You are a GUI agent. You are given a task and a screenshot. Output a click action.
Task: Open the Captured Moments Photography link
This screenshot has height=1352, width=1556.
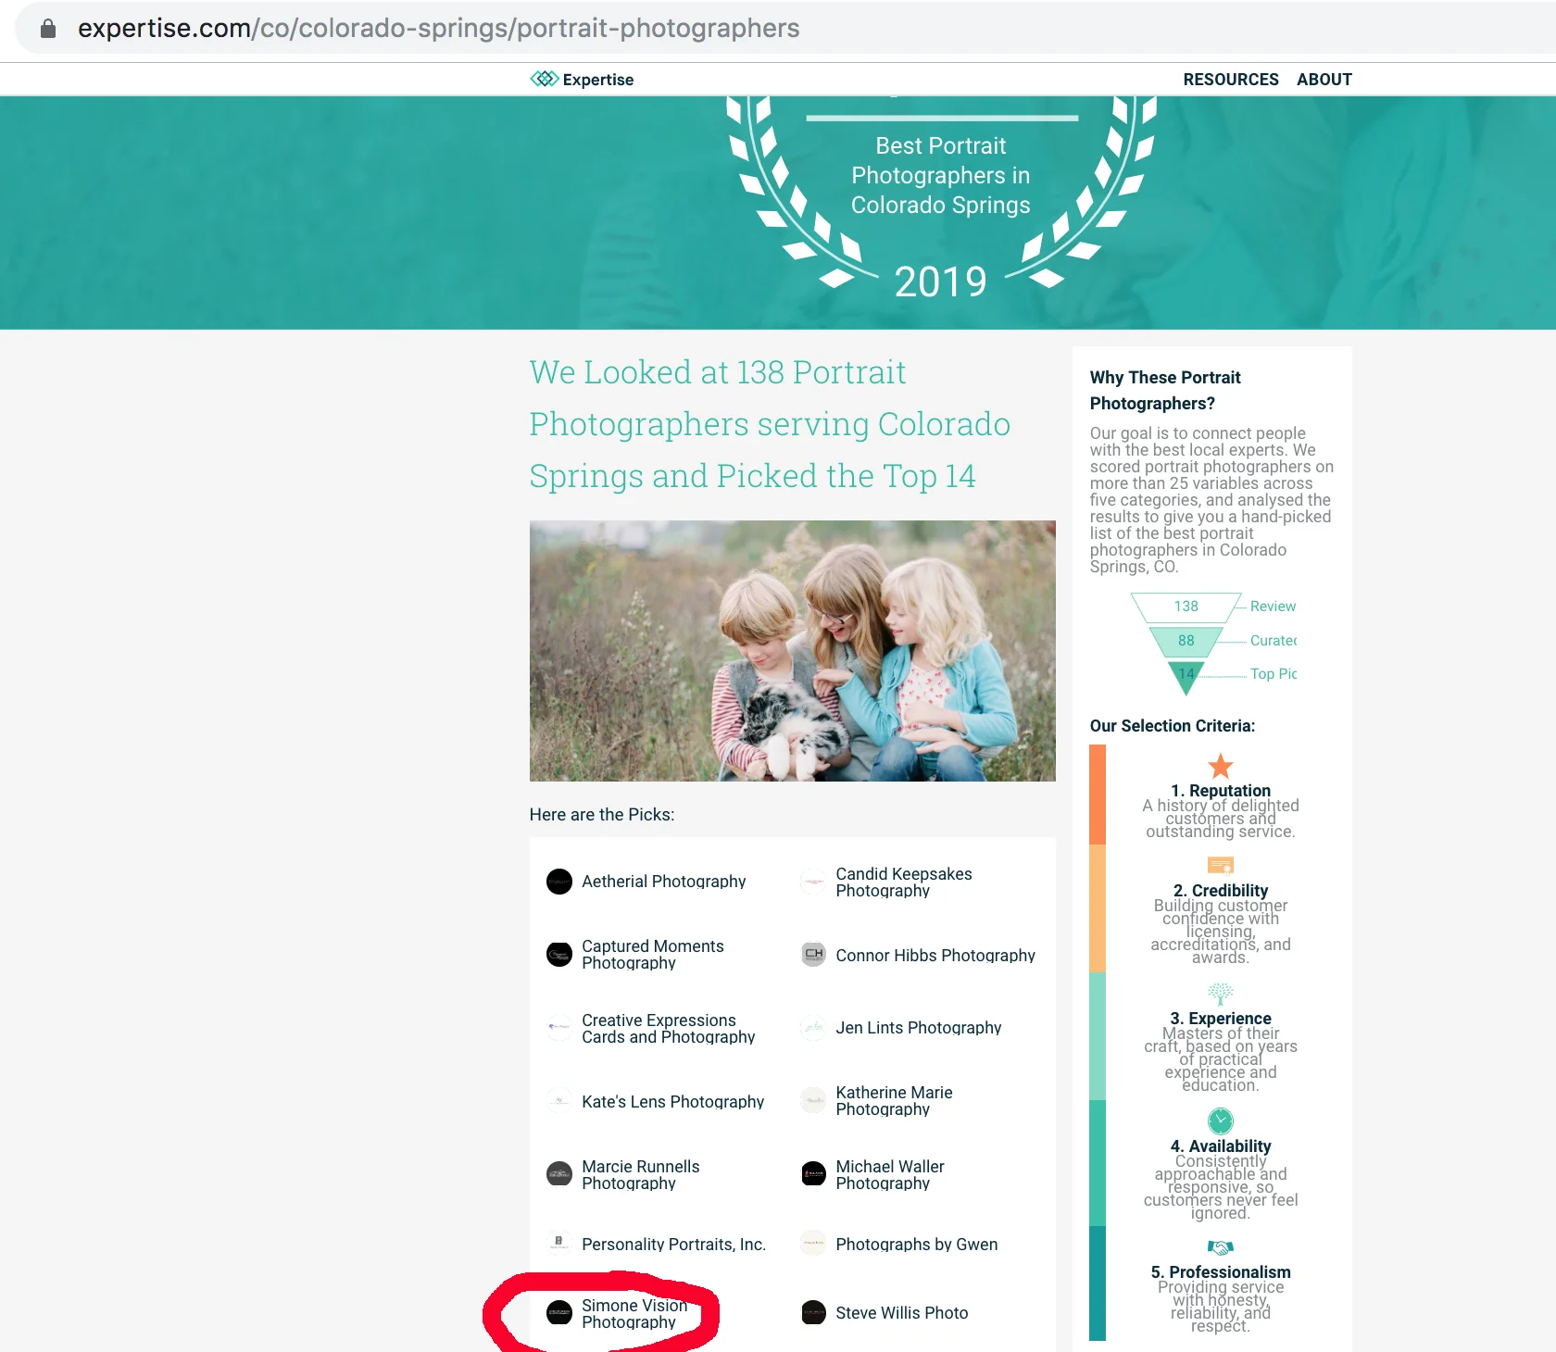coord(653,955)
